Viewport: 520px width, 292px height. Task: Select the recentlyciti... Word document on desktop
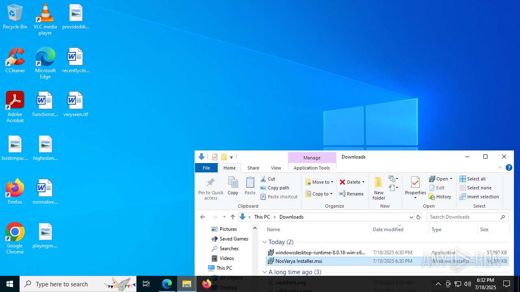[x=76, y=61]
